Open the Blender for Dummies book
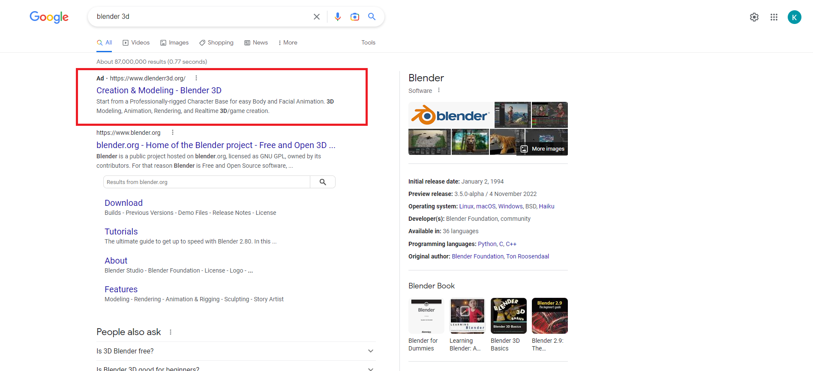Viewport: 813px width, 371px height. [x=426, y=325]
